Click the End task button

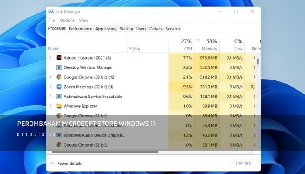tap(243, 163)
